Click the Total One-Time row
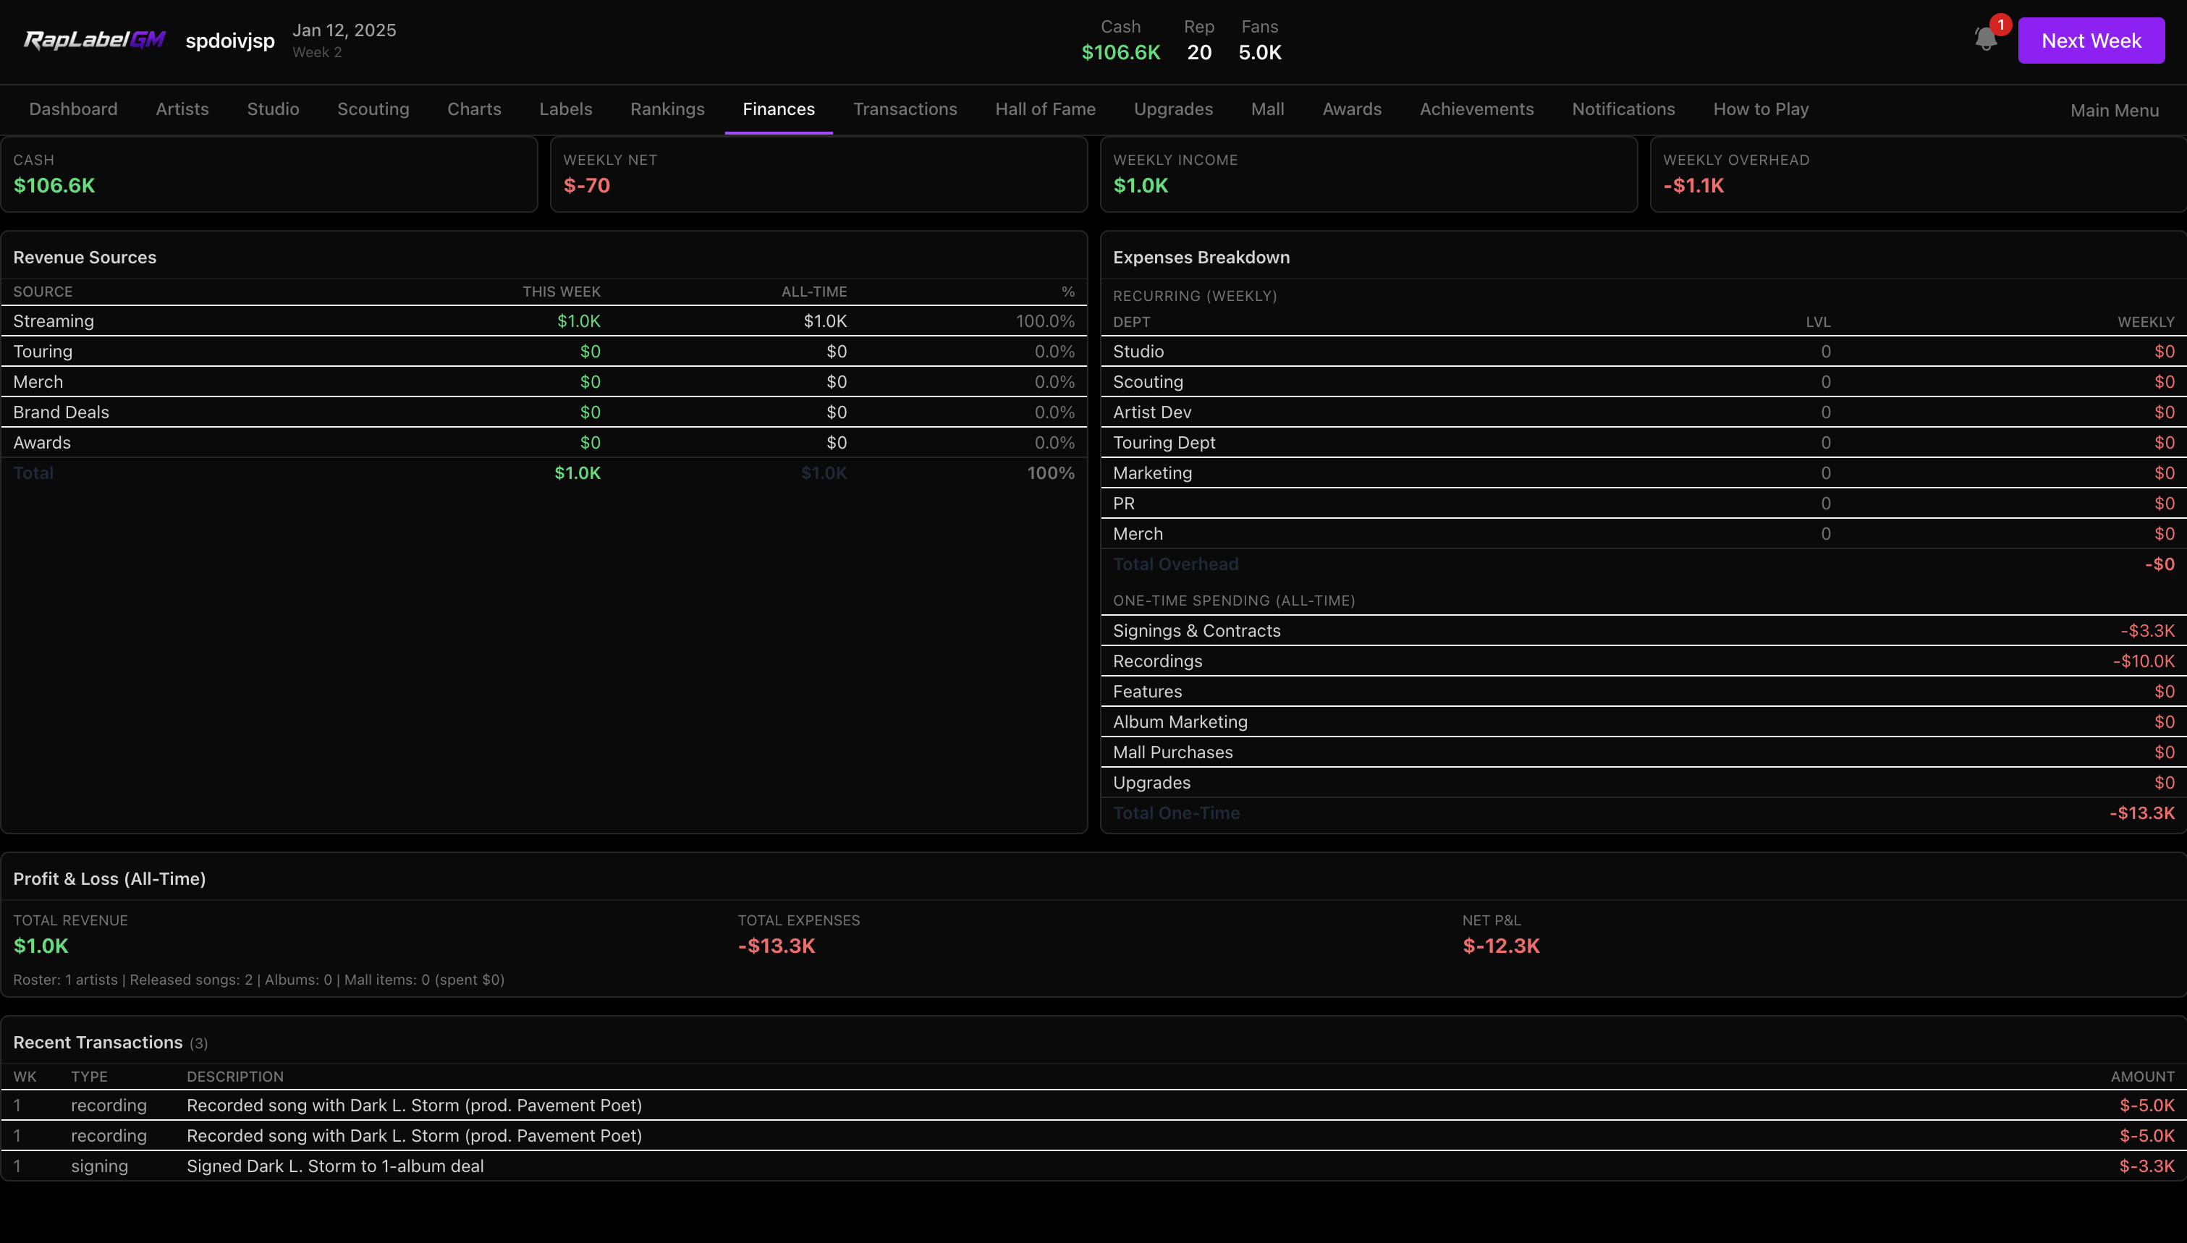The width and height of the screenshot is (2187, 1243). [1644, 813]
